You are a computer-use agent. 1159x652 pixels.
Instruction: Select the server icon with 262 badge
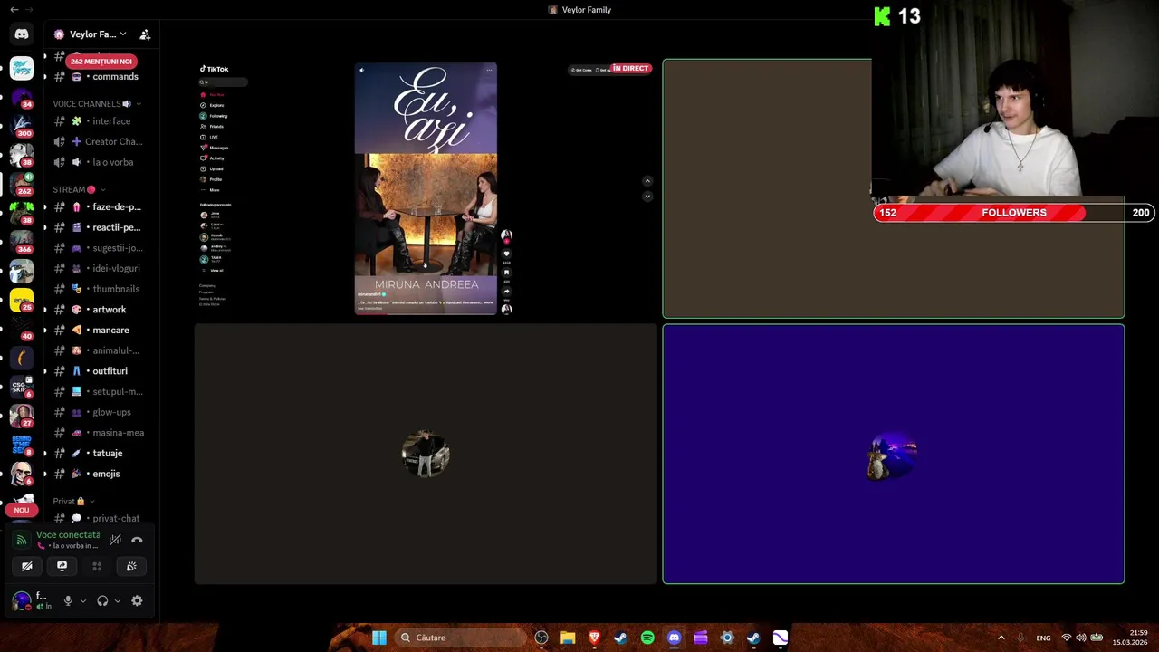coord(22,184)
